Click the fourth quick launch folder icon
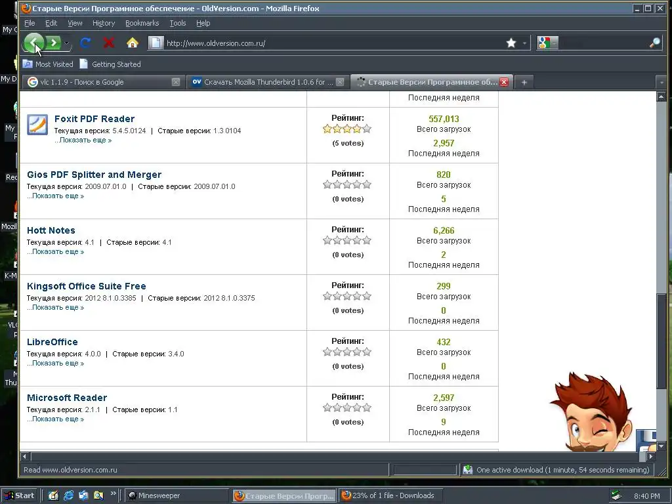 [x=98, y=495]
